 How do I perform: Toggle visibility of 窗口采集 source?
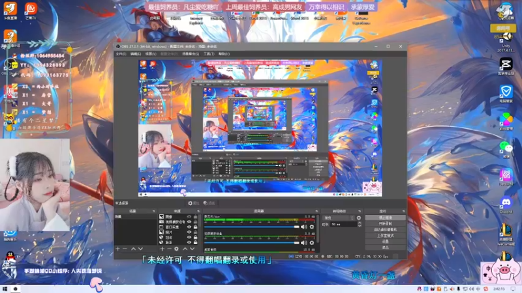pos(189,227)
